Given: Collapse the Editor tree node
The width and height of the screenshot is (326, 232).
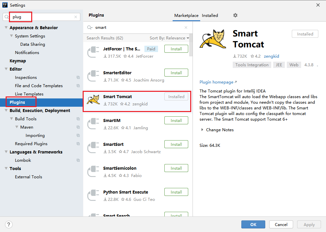Looking at the screenshot, I should [6, 69].
